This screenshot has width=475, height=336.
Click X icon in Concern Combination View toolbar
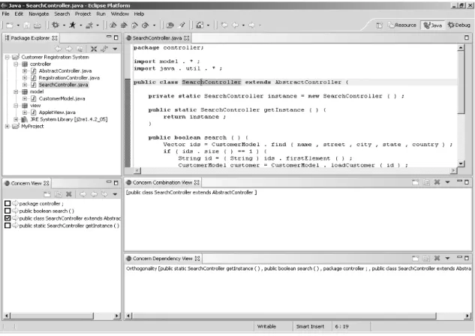click(x=437, y=182)
